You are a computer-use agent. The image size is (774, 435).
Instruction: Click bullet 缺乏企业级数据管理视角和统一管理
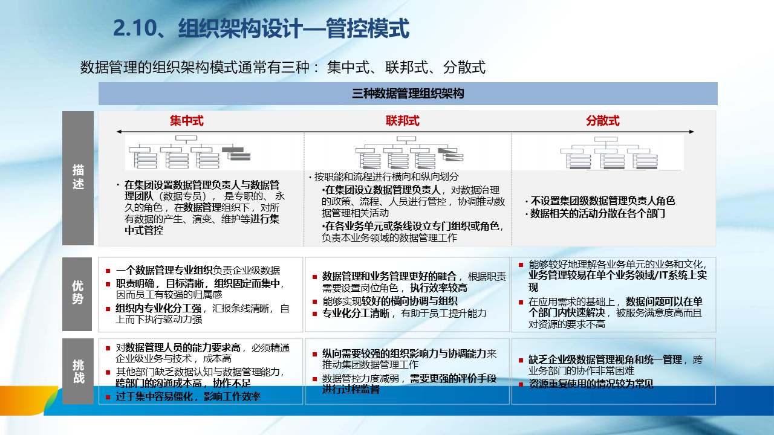[600, 359]
